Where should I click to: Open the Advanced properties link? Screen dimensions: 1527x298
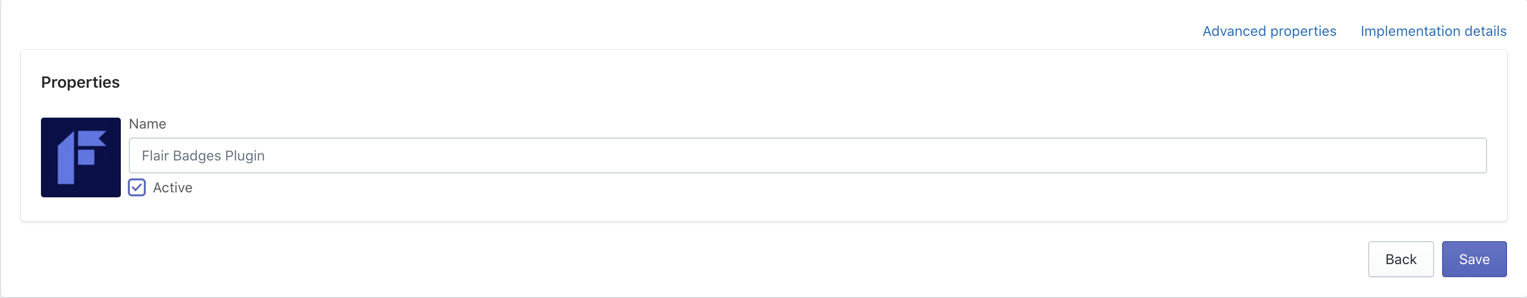1269,31
